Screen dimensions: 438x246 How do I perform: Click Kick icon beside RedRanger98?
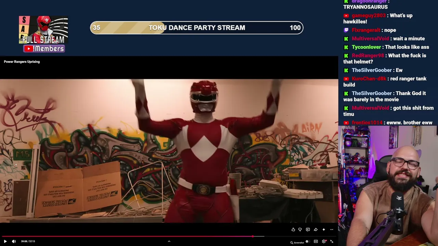click(346, 56)
